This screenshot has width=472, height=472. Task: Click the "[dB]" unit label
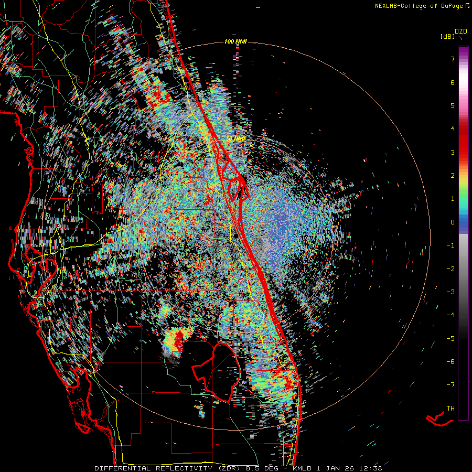[x=447, y=37]
